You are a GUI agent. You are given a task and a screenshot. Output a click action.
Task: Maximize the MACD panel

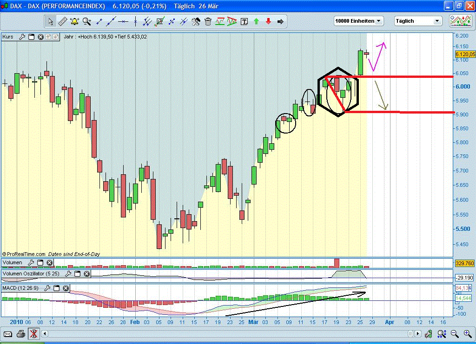56,288
